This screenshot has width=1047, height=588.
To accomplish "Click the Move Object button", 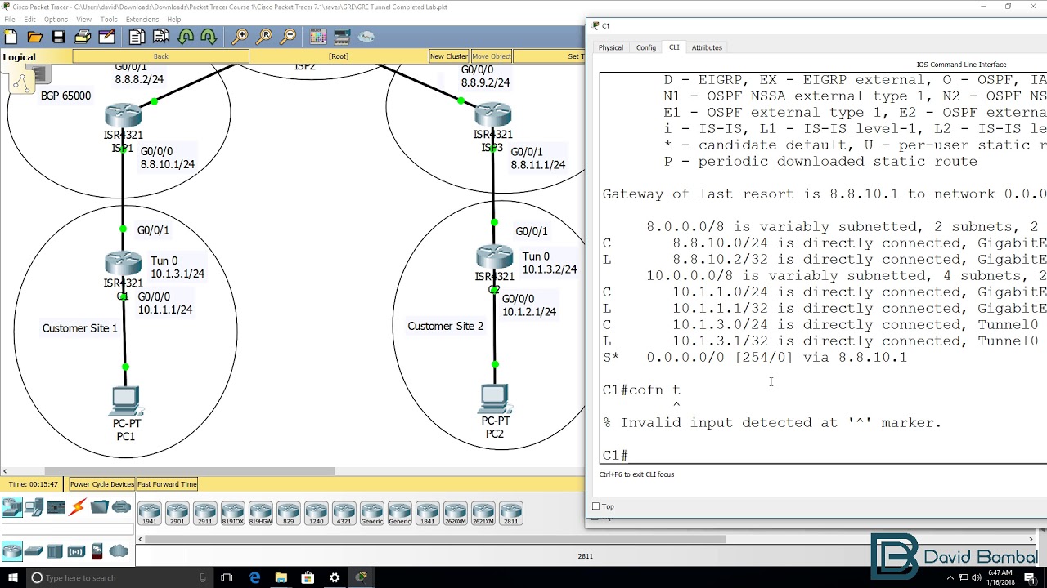I will click(x=491, y=56).
